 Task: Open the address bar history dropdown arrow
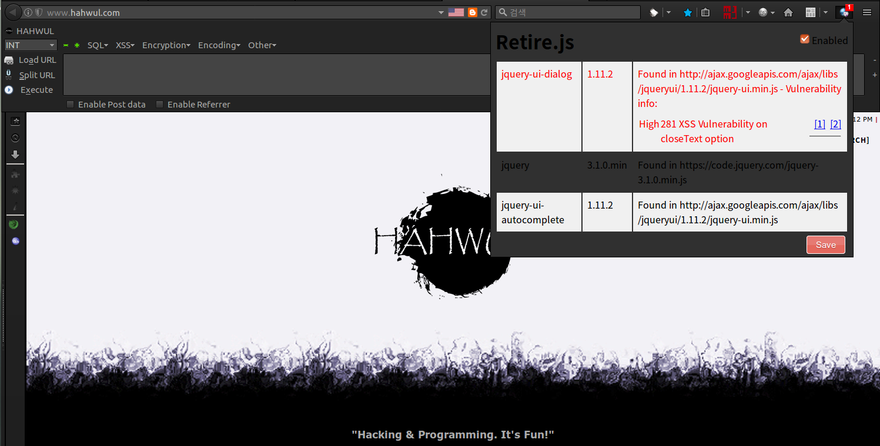(x=441, y=12)
